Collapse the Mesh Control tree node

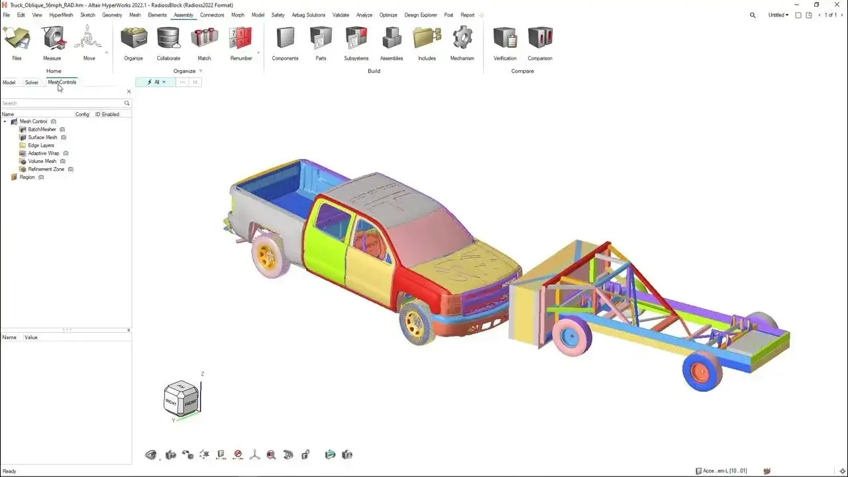click(6, 121)
